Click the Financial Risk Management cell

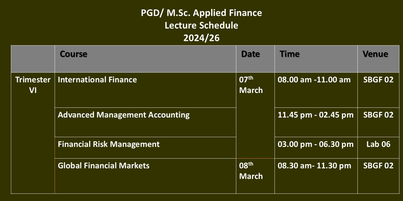pos(109,144)
